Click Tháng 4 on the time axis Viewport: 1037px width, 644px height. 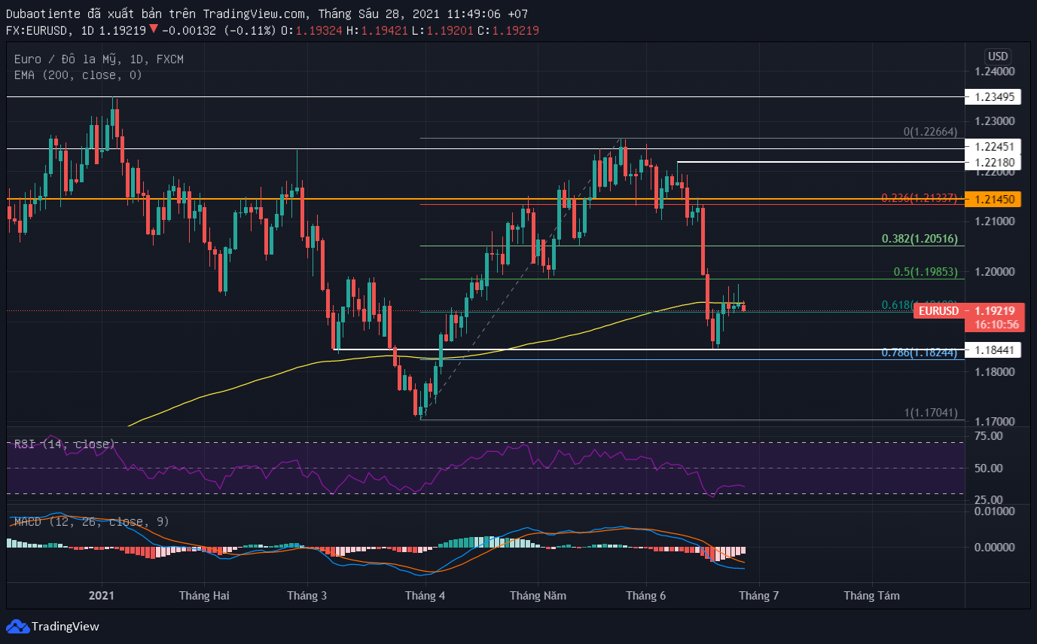425,595
